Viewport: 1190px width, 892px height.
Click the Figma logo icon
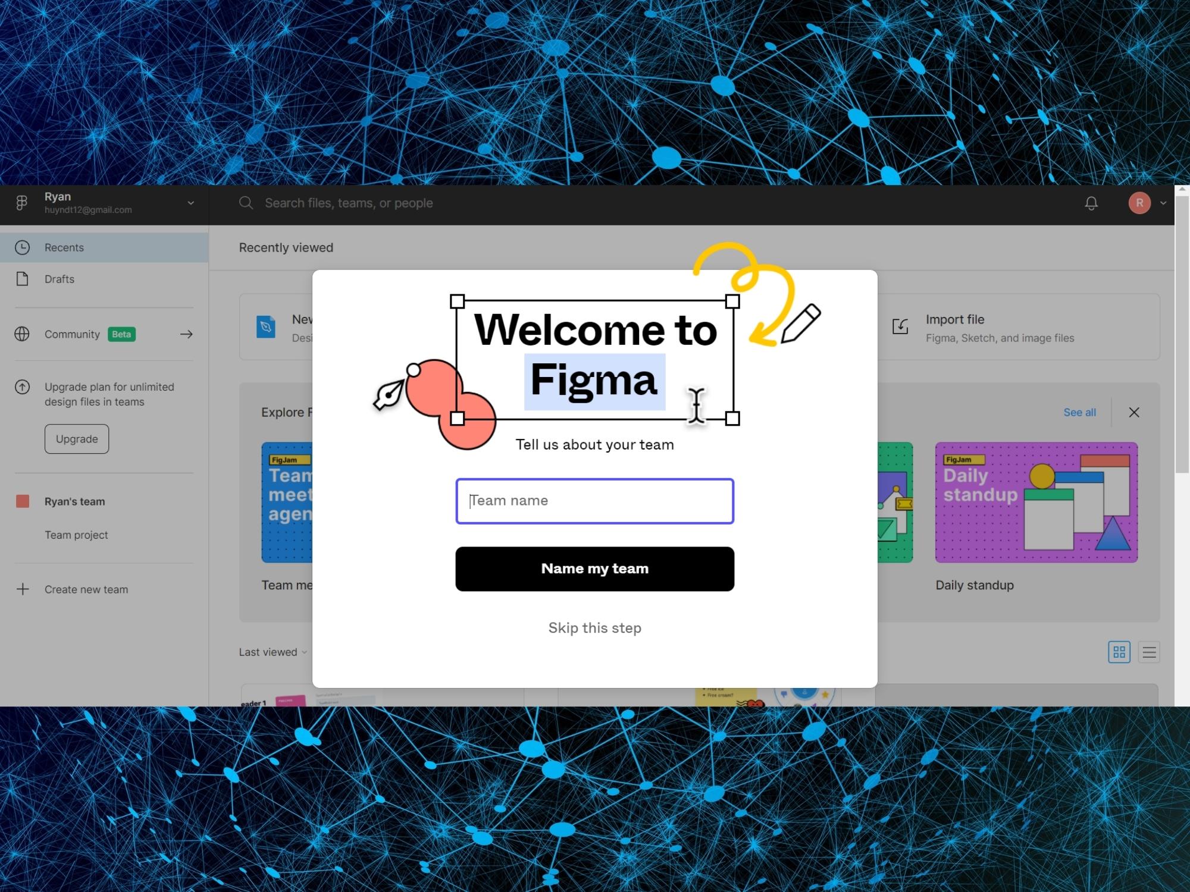click(x=21, y=203)
